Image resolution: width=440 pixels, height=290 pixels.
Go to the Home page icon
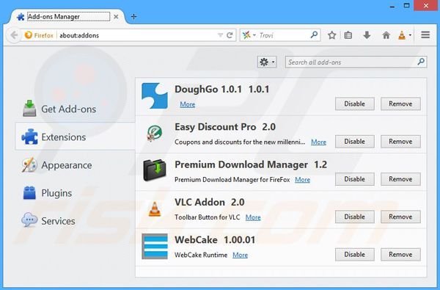pyautogui.click(x=386, y=35)
